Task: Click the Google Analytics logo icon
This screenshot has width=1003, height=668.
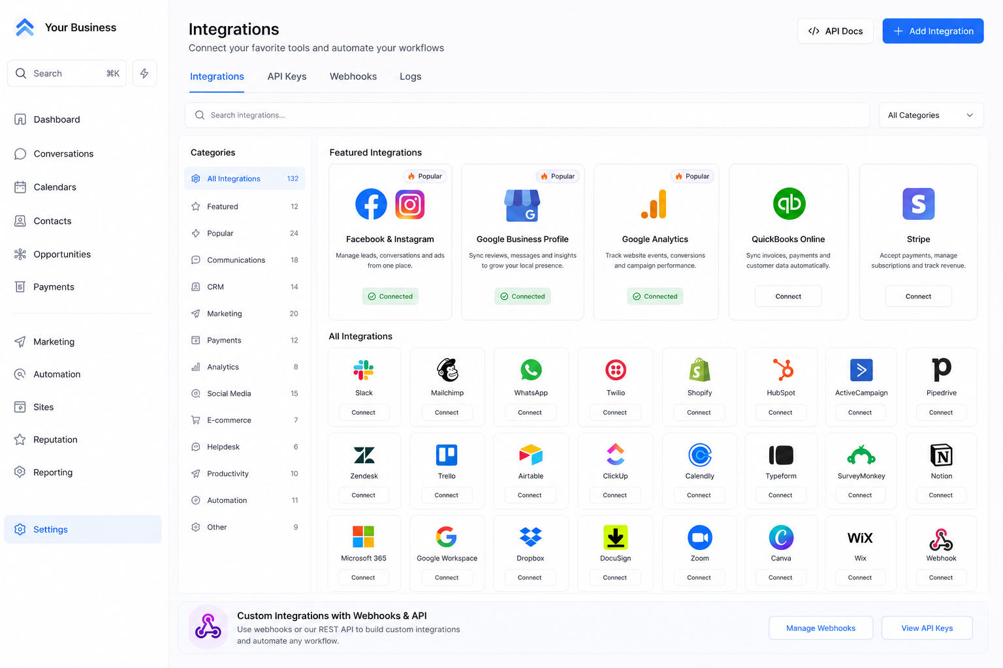Action: [655, 204]
